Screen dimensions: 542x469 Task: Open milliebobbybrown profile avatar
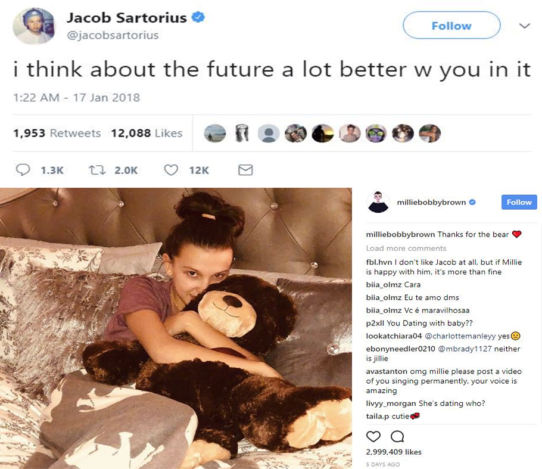click(x=378, y=202)
